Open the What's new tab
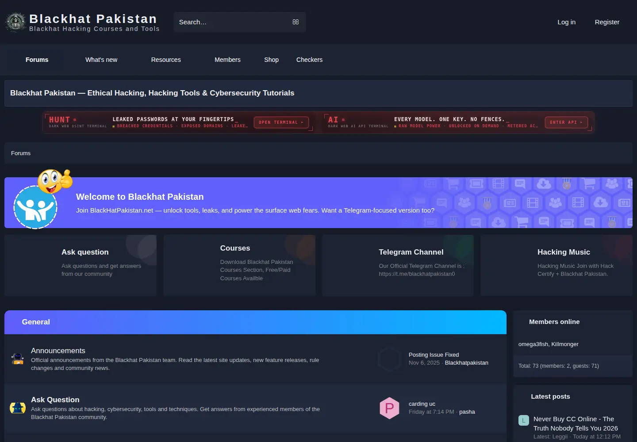637x442 pixels. pyautogui.click(x=101, y=60)
